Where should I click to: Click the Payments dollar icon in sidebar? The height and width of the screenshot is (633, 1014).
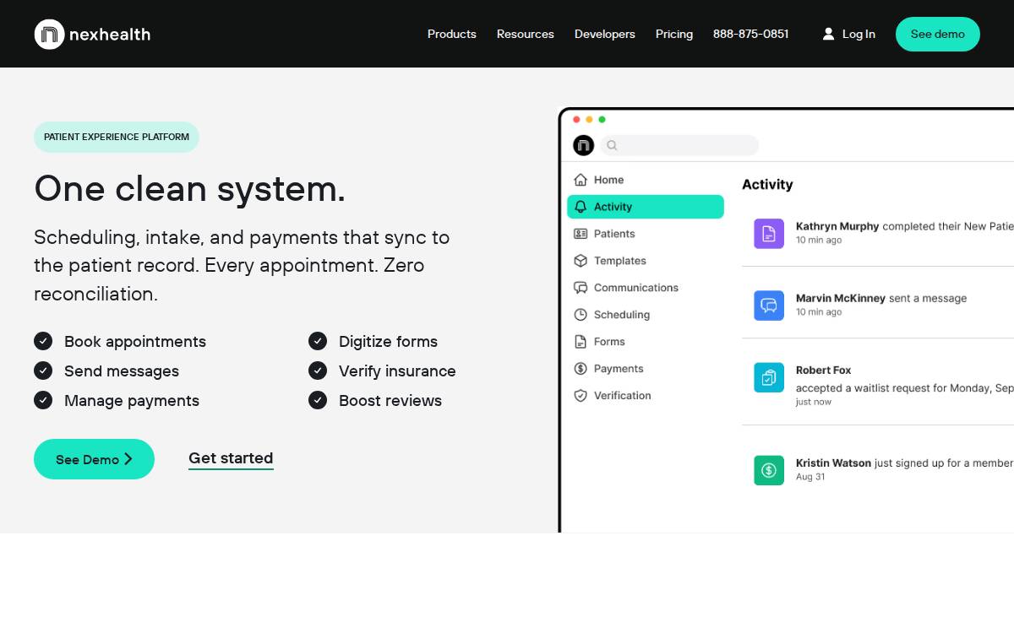point(581,369)
